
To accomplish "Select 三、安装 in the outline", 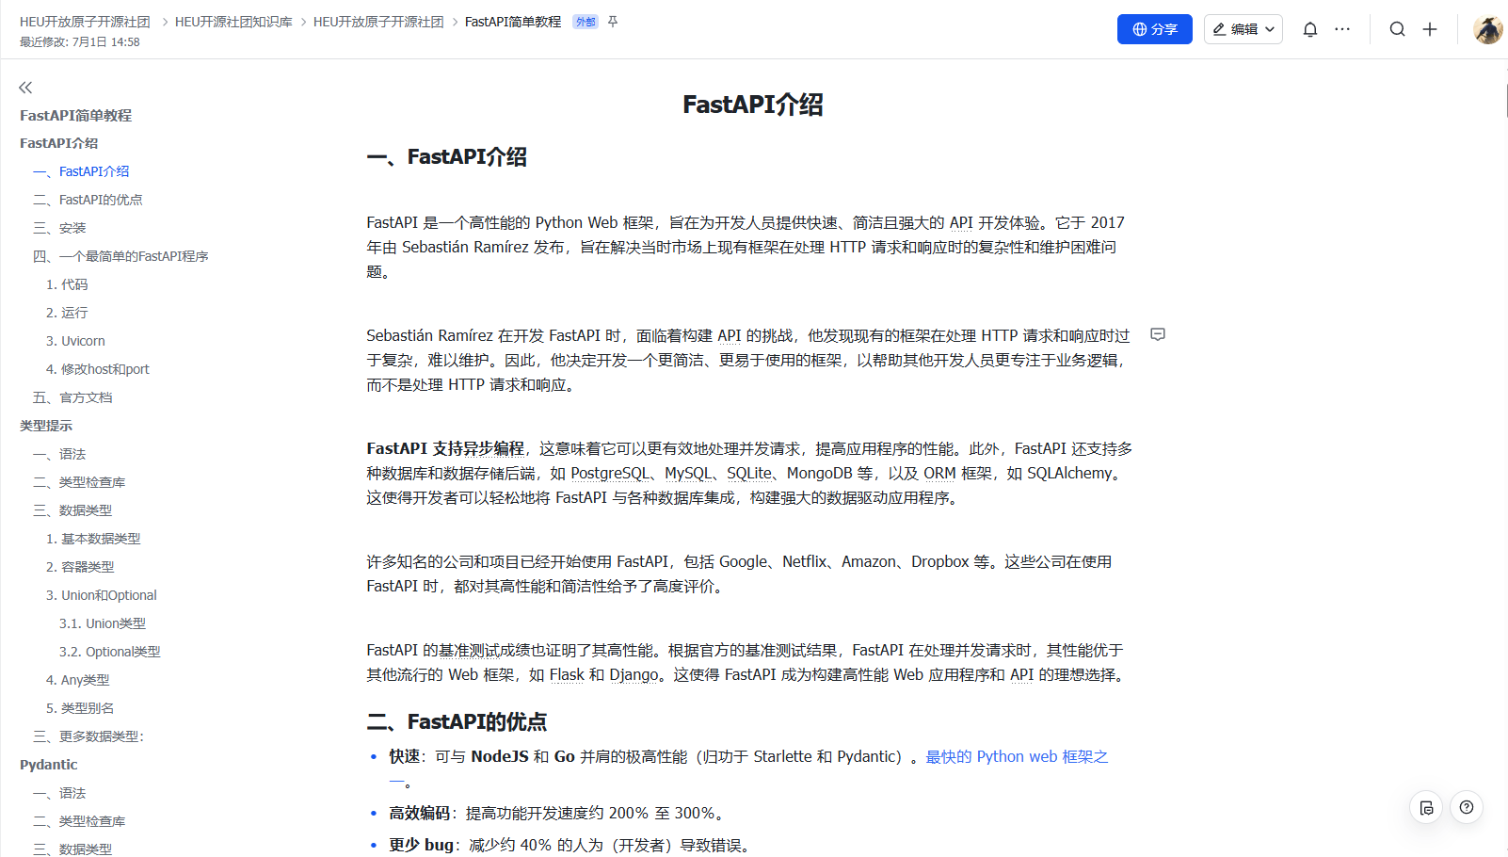I will coord(60,227).
